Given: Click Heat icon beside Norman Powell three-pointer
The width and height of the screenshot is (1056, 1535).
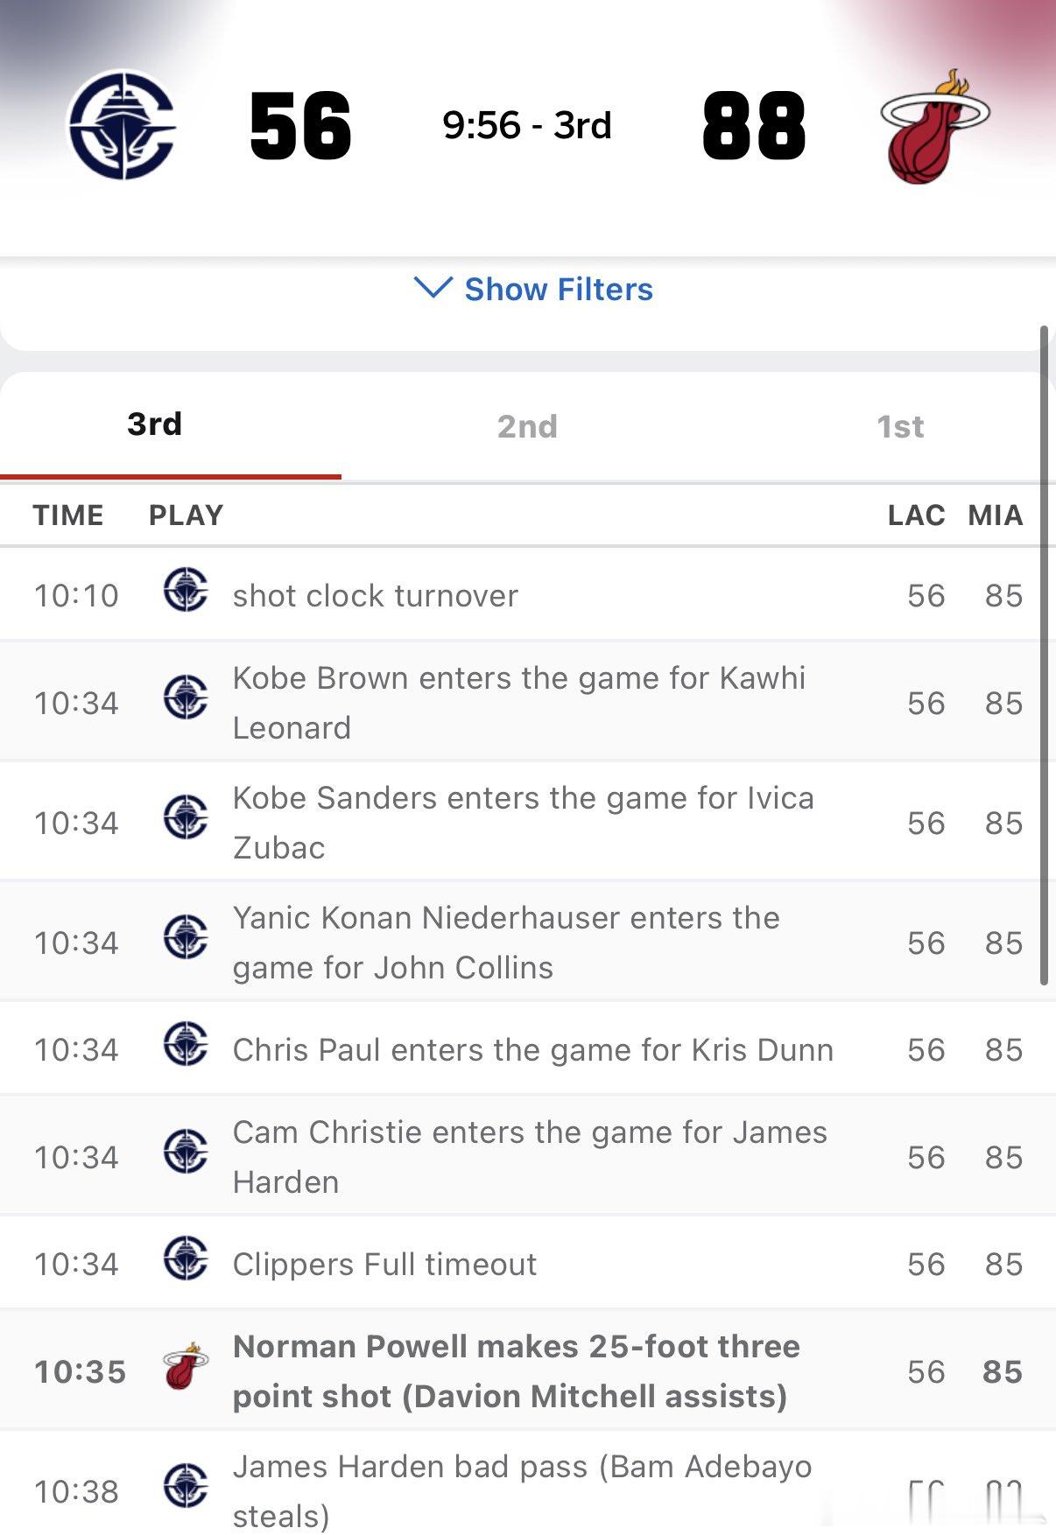Looking at the screenshot, I should coord(186,1366).
